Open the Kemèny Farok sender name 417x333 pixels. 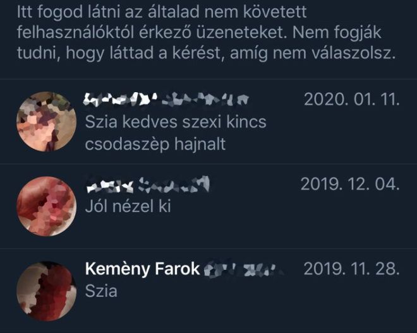pyautogui.click(x=142, y=269)
